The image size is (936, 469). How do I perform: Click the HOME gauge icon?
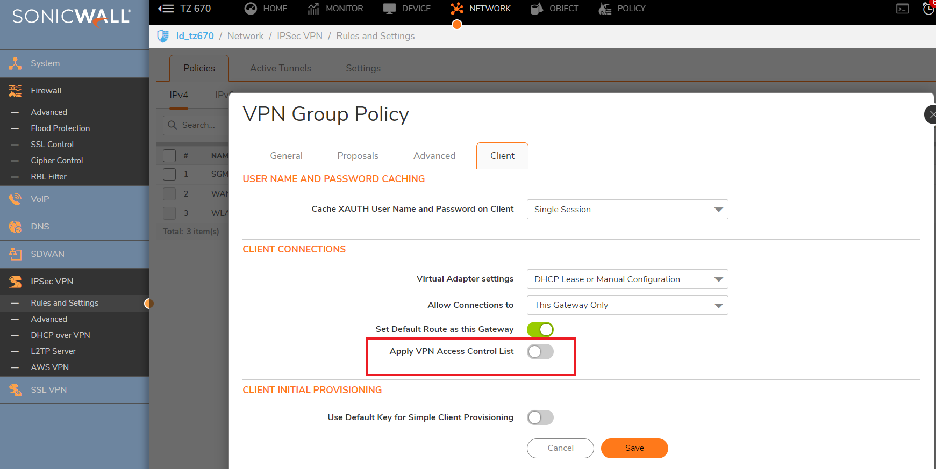(x=251, y=9)
